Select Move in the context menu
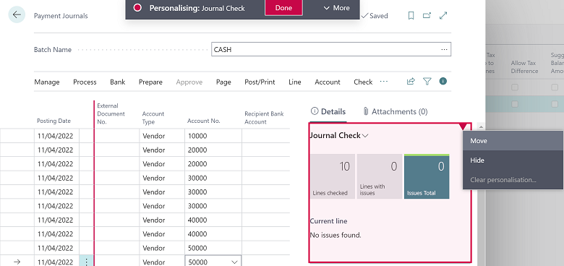 (x=513, y=141)
